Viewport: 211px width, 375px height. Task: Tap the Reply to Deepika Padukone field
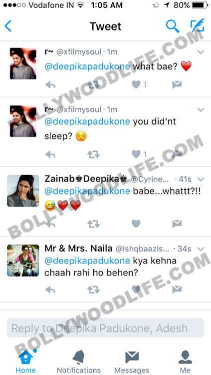point(106,328)
